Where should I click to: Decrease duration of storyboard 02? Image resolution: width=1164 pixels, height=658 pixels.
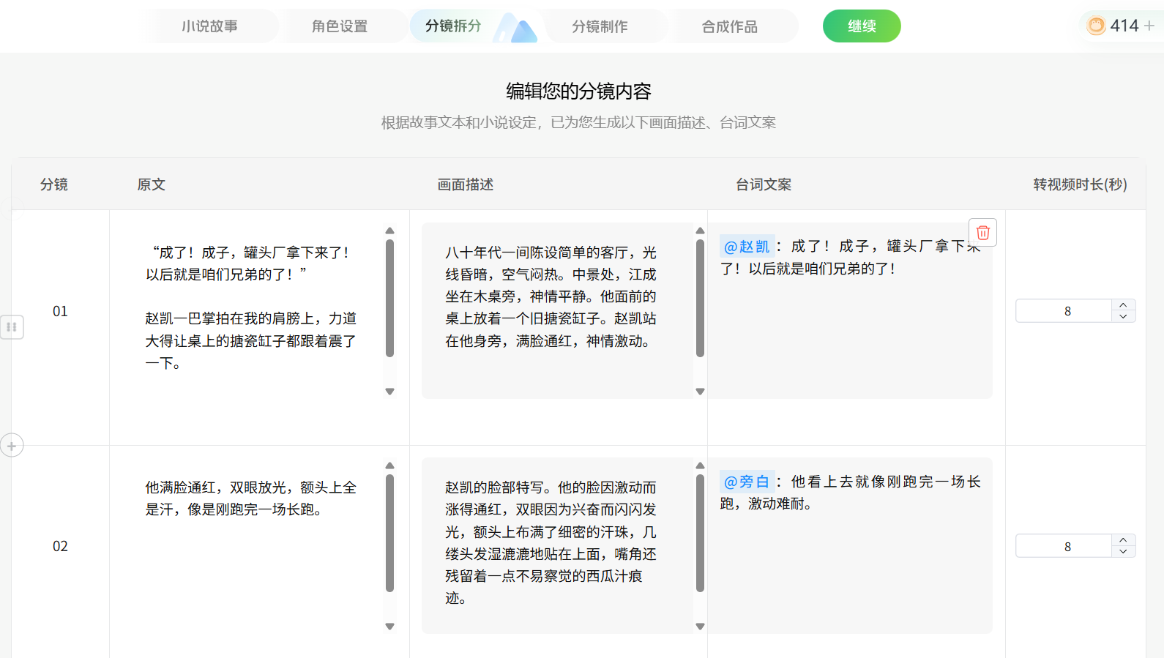[x=1123, y=552]
